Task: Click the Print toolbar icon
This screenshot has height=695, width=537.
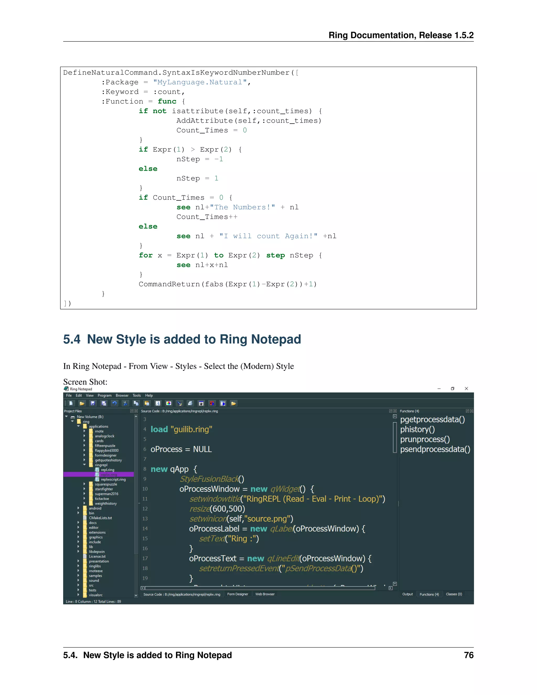Action: (190, 403)
